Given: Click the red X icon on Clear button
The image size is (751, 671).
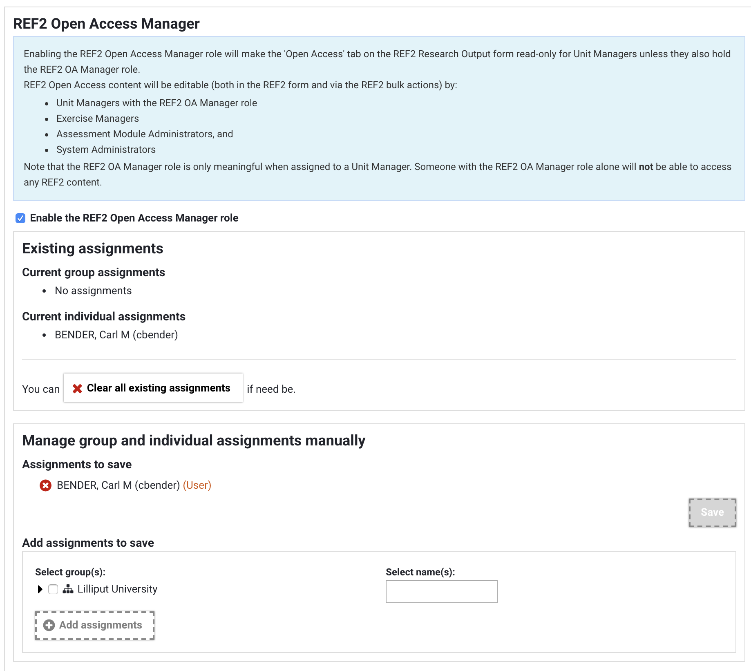Looking at the screenshot, I should click(77, 389).
